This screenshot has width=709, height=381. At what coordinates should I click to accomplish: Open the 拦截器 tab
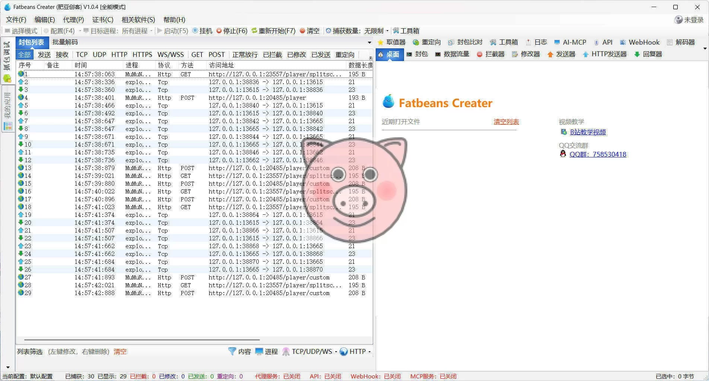point(491,54)
